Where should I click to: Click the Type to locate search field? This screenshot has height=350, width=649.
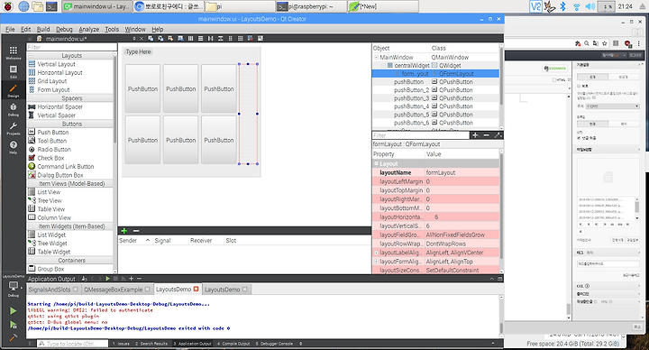click(x=73, y=344)
